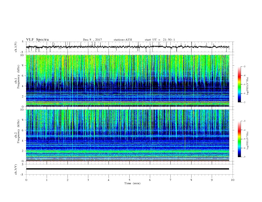
Task: Click the "Time (min)" axis label
Action: coord(132,183)
